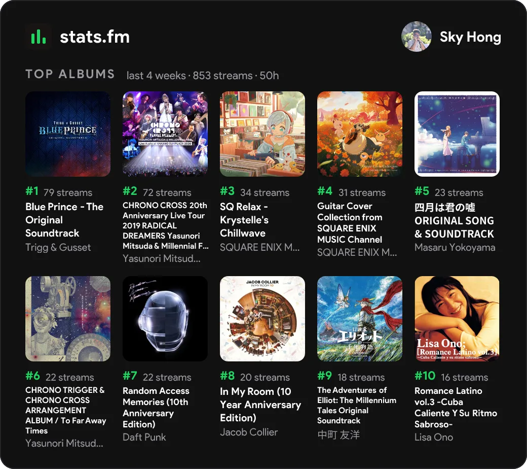This screenshot has width=527, height=469.
Task: Click artist 'Yasunori Mitsud...' under rank #2
Action: 162,258
